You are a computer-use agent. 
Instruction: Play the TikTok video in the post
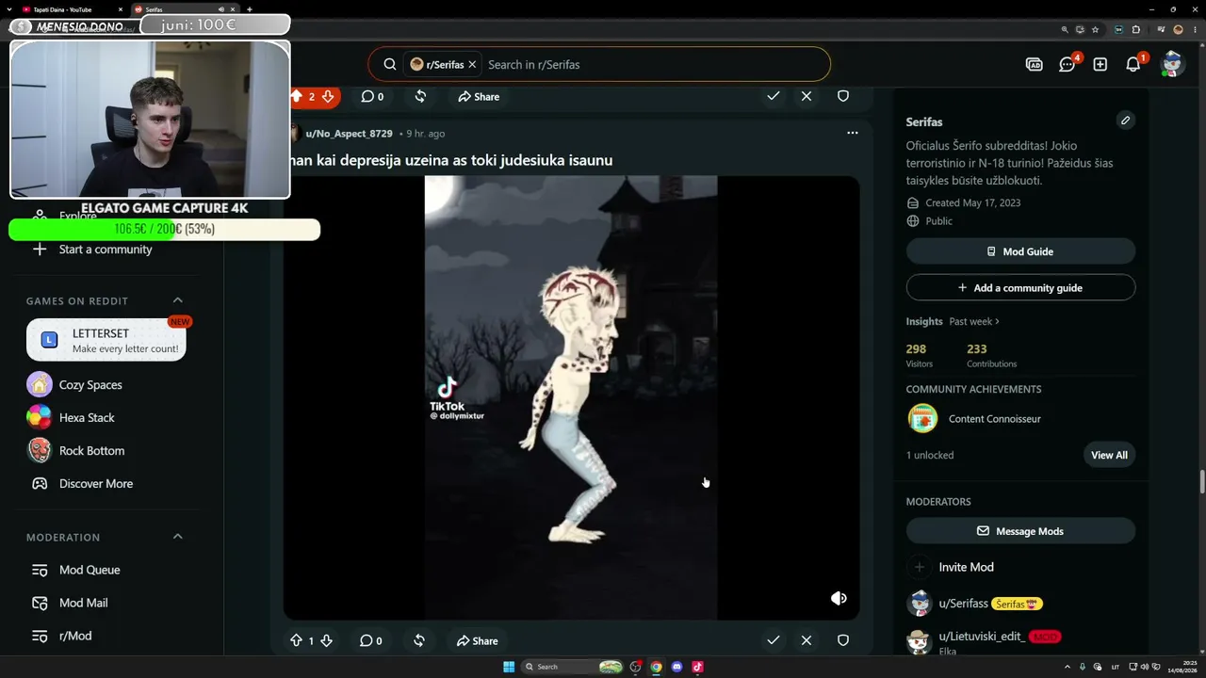(571, 397)
